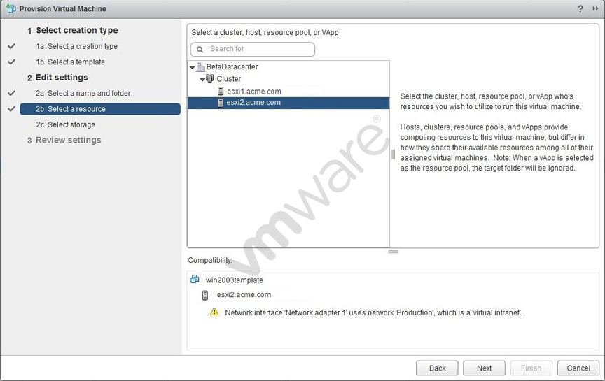Click the Cluster icon in tree

coord(210,79)
